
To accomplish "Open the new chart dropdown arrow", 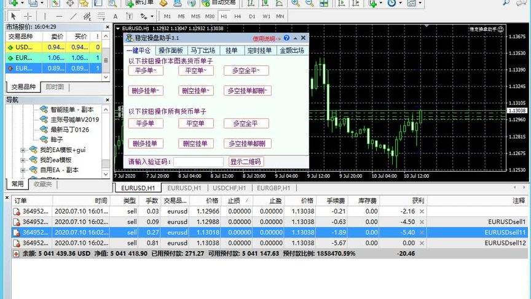I will pyautogui.click(x=22, y=3).
